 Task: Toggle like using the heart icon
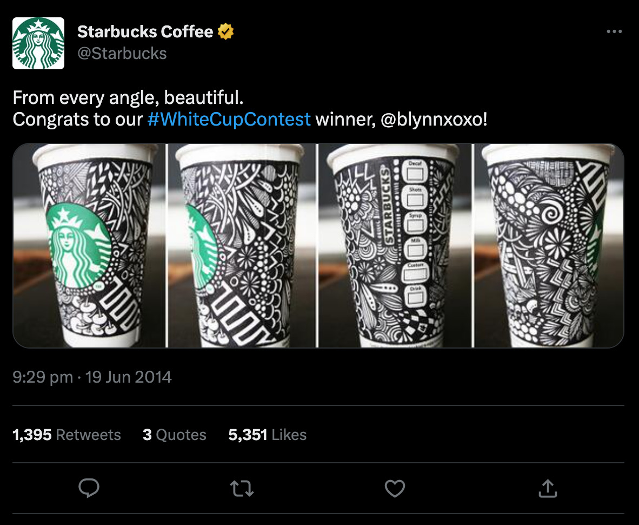pos(395,488)
